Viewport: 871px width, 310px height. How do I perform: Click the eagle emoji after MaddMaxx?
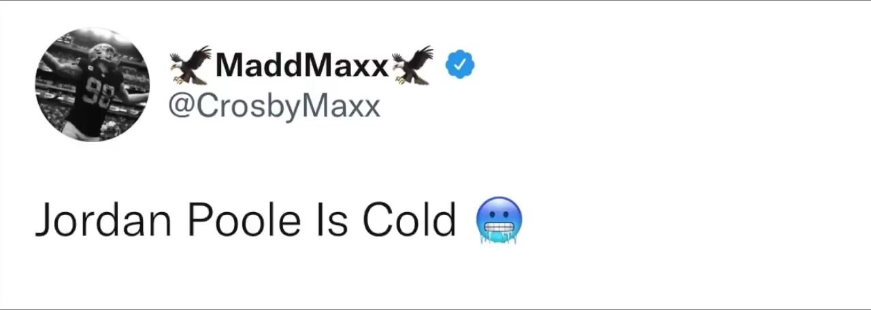point(412,65)
